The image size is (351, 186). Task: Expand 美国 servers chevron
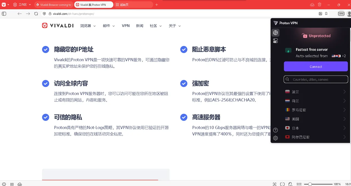click(345, 119)
